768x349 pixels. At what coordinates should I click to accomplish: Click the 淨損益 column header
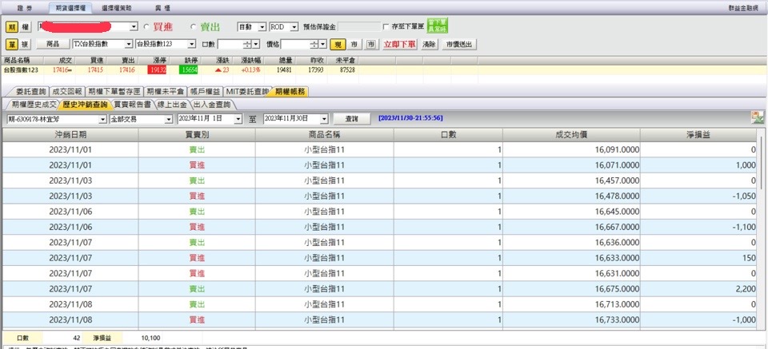tap(699, 134)
